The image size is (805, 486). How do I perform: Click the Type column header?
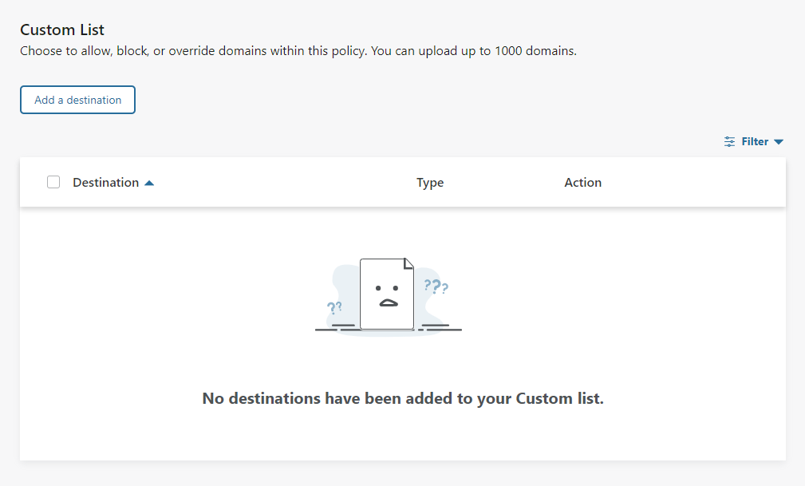point(429,182)
